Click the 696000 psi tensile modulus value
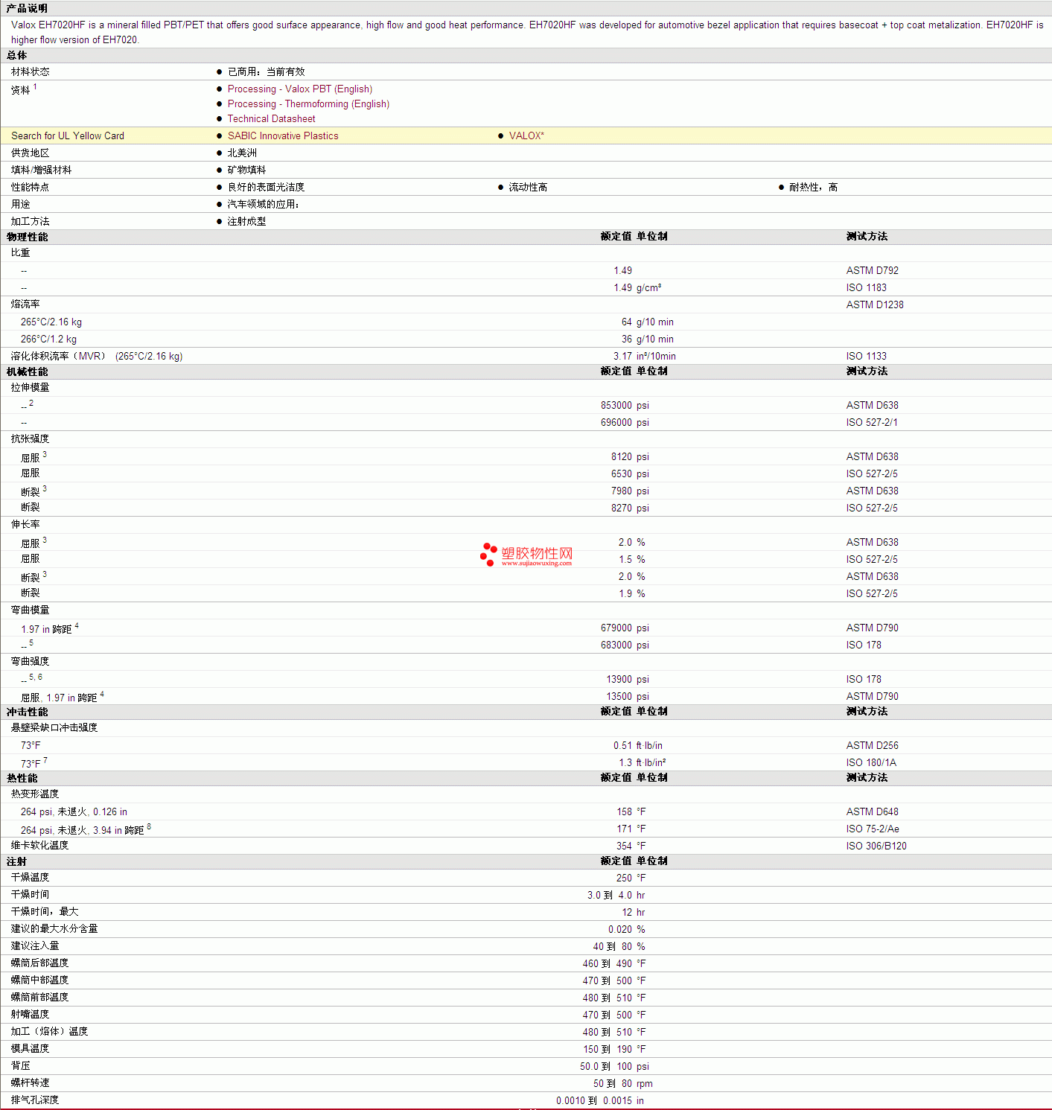The height and width of the screenshot is (1110, 1052). (625, 422)
